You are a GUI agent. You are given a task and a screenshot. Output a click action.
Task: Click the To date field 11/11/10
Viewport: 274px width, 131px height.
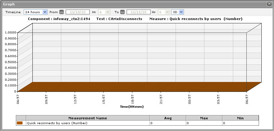[x=138, y=12]
